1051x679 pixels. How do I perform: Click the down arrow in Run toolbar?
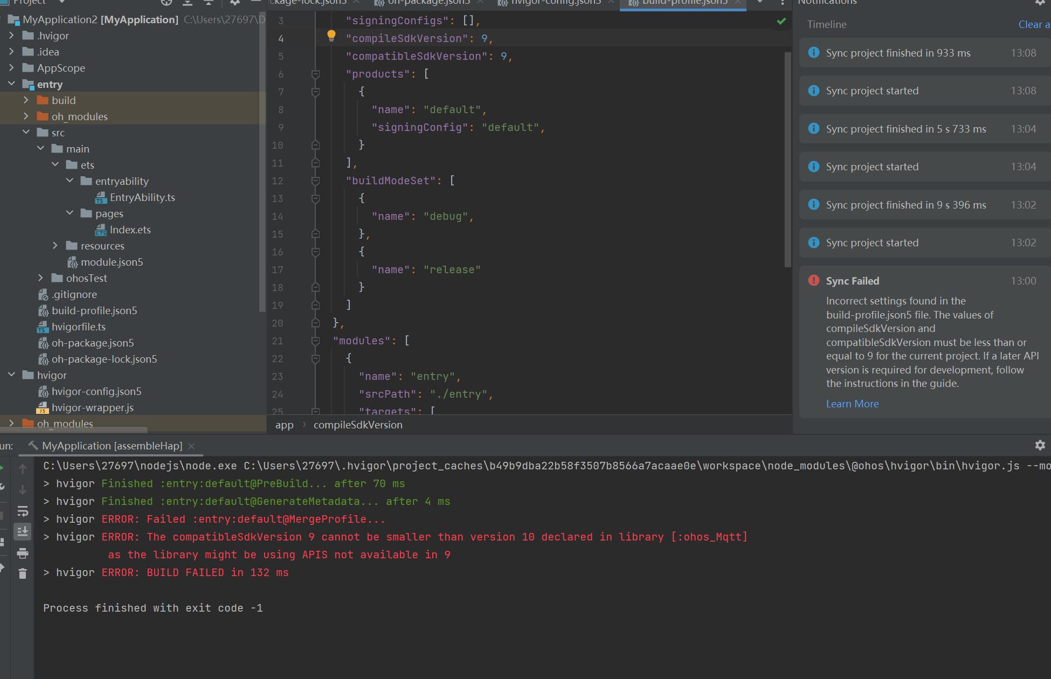[23, 489]
